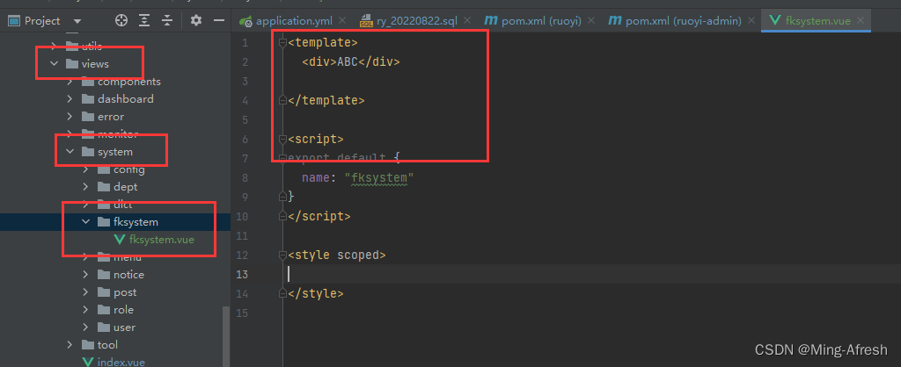Expand the dashboard folder

70,99
